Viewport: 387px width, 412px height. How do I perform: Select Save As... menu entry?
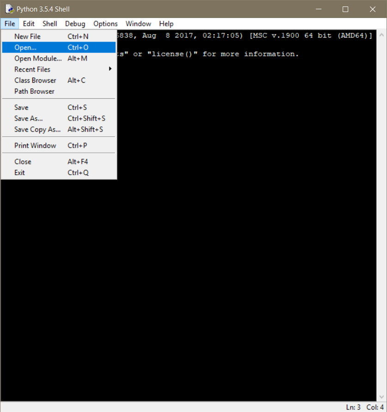[x=59, y=119]
